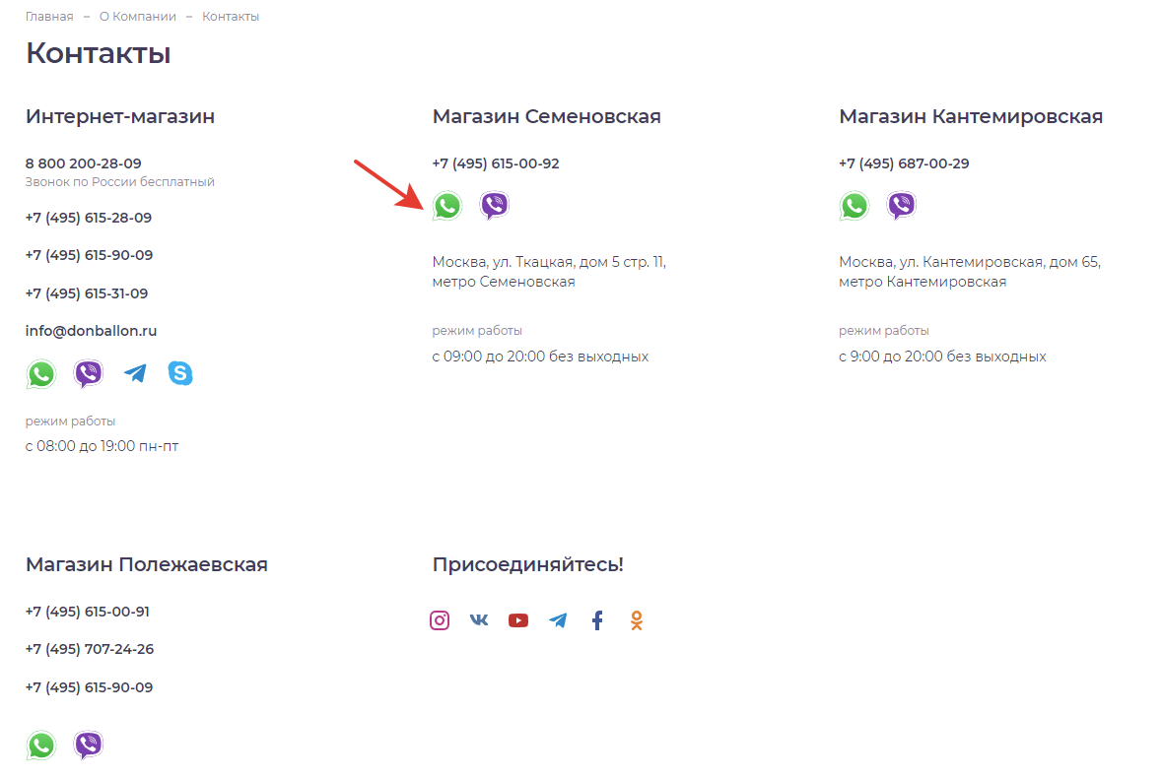Open Viber for Магазин Семеновская

coord(495,206)
